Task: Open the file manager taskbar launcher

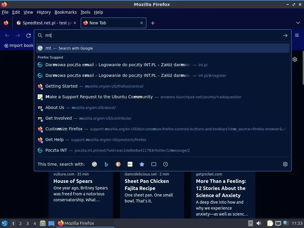Action: pyautogui.click(x=43, y=223)
